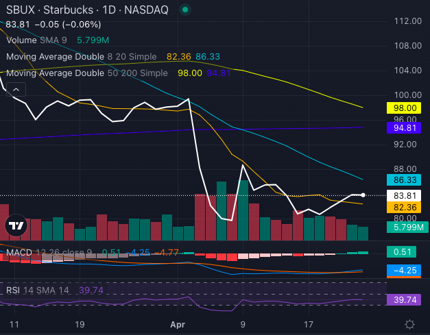Click the MACD 12 26 close 9 label

point(49,252)
